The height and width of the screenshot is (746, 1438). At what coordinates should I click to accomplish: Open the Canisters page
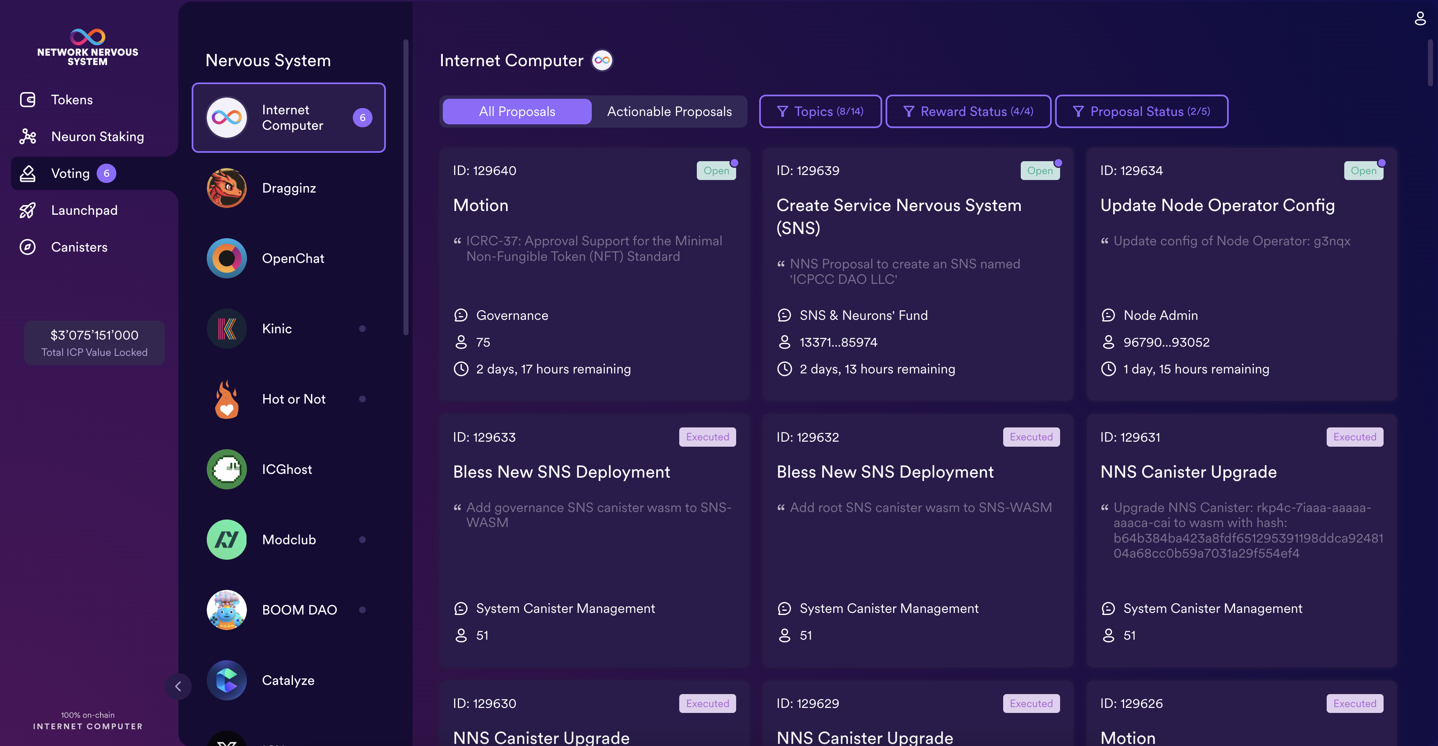(x=79, y=247)
